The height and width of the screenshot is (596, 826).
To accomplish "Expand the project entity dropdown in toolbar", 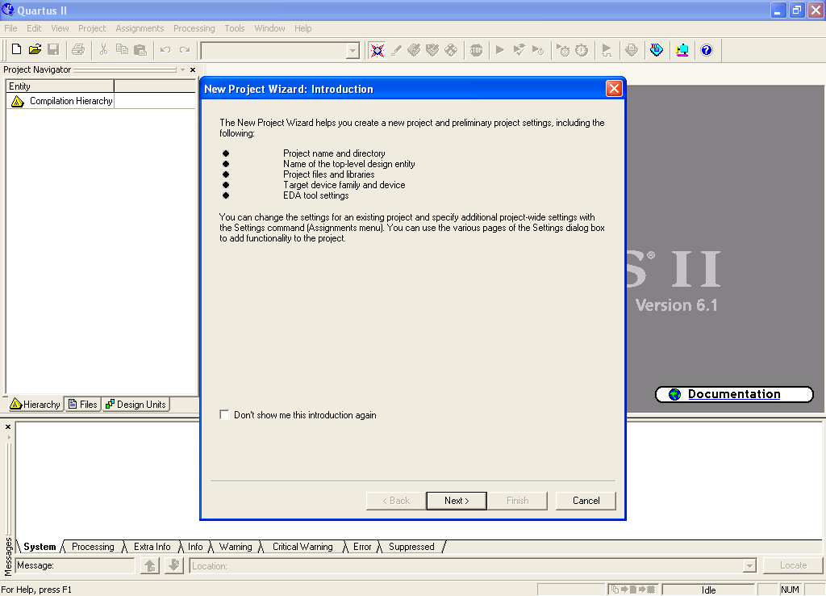I will tap(352, 51).
